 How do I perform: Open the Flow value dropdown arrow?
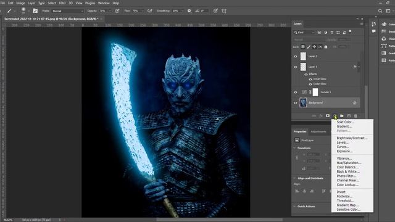pos(143,11)
